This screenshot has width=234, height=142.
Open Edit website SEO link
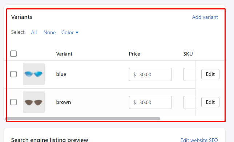(x=199, y=140)
